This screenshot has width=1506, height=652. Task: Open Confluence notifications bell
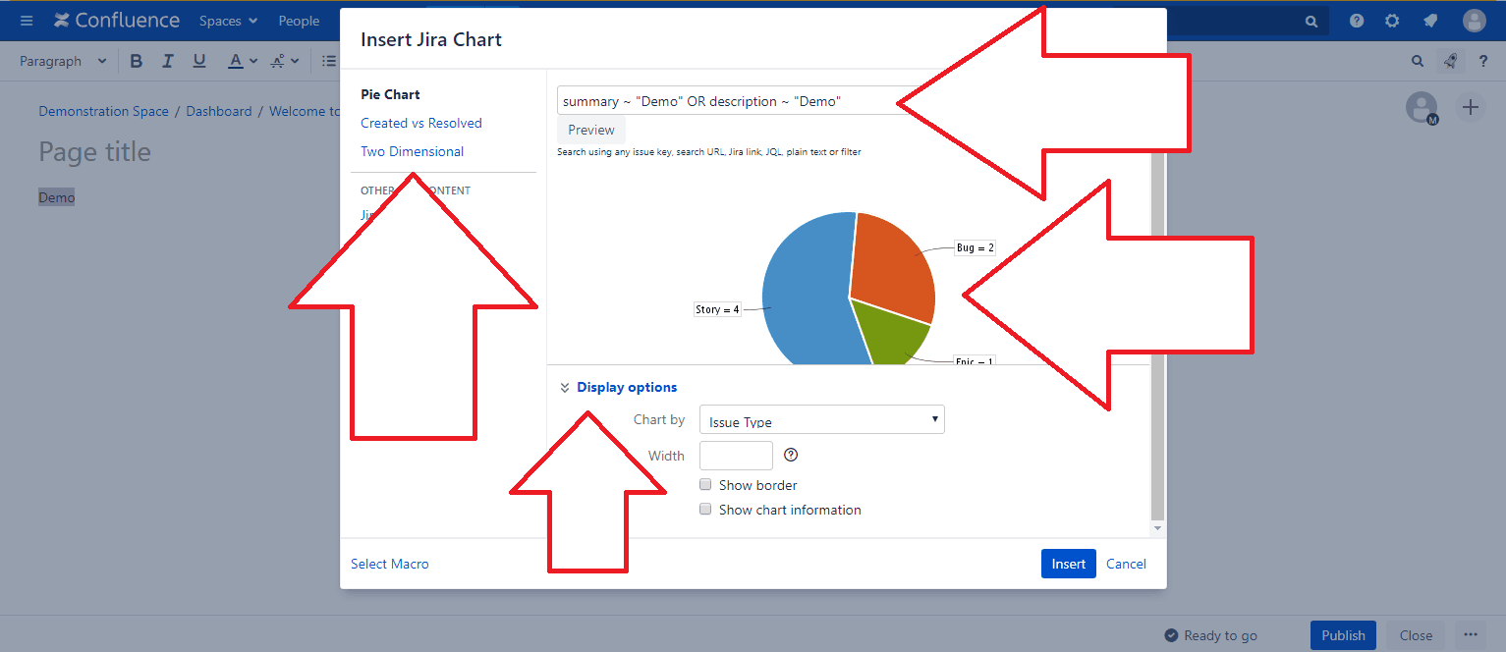click(1430, 20)
